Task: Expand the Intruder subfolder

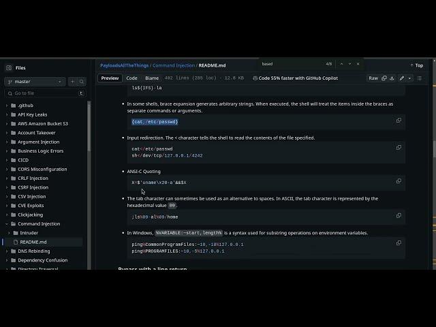Action: coord(16,233)
